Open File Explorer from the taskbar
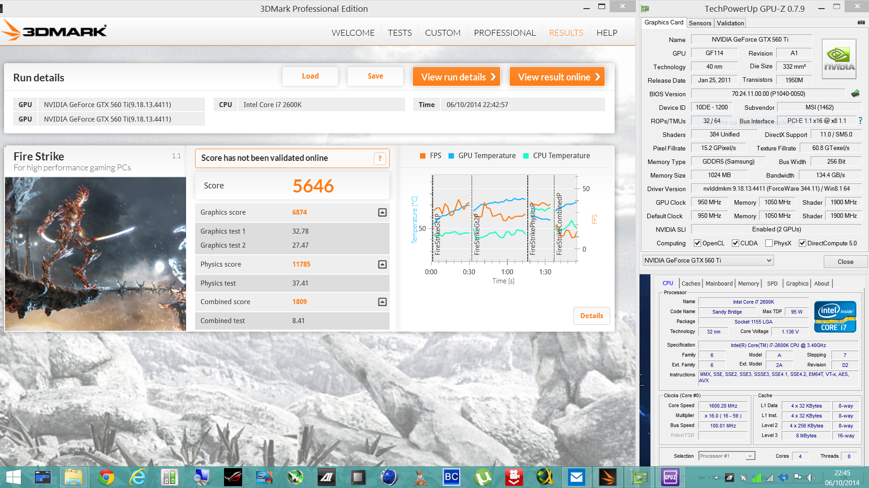 click(73, 477)
